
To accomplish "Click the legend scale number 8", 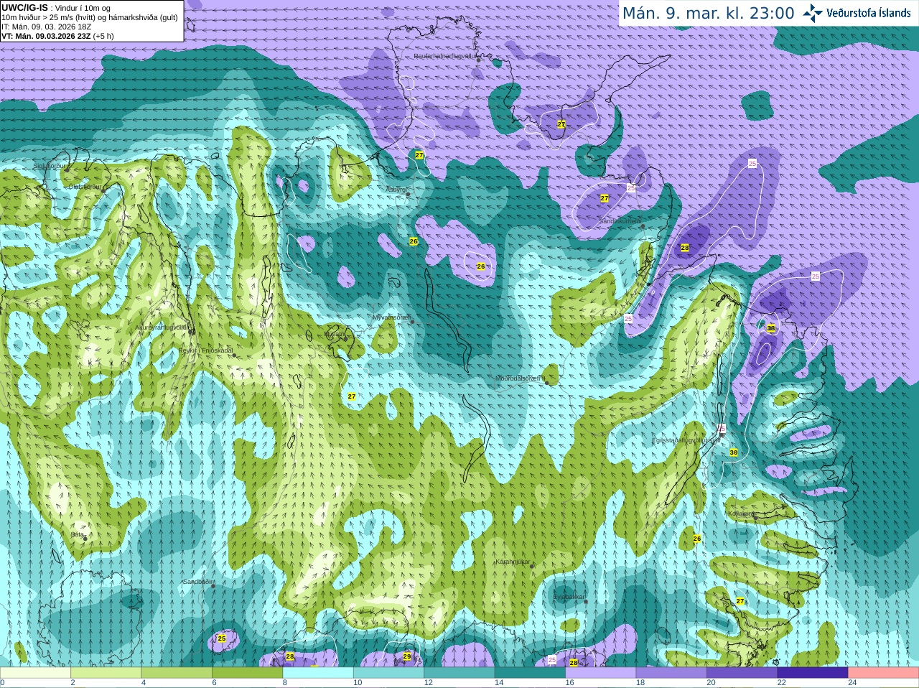I will (x=285, y=683).
